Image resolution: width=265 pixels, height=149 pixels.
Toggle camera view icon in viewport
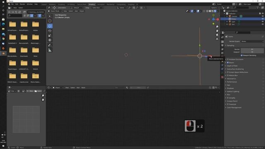[217, 35]
